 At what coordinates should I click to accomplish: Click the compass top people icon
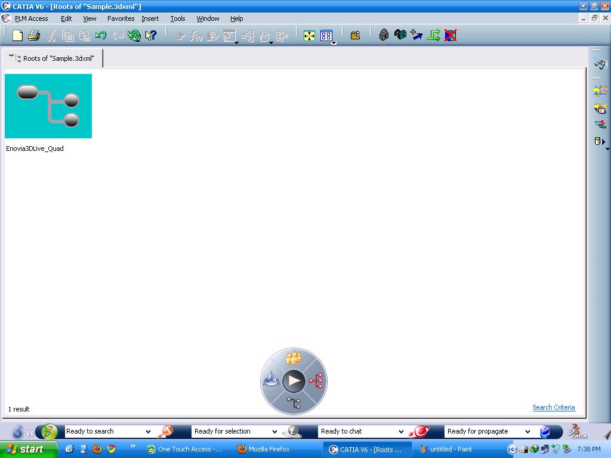tap(294, 358)
